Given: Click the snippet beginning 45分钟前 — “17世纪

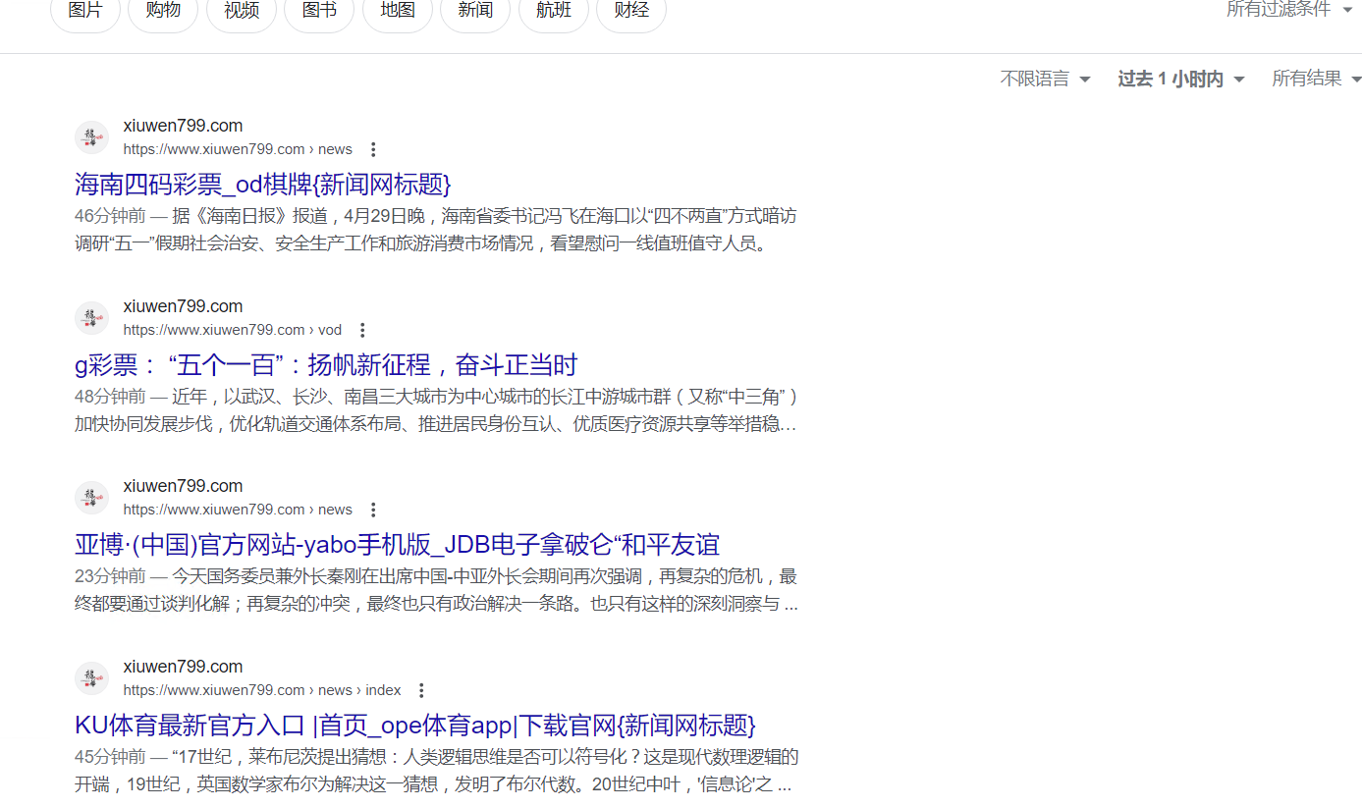Looking at the screenshot, I should [x=437, y=771].
